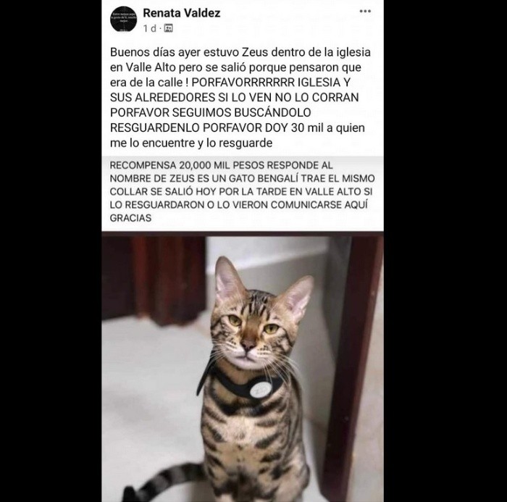Click the line starting 'Buenos días ayer estuvo Zeus'
The width and height of the screenshot is (507, 502).
(240, 52)
